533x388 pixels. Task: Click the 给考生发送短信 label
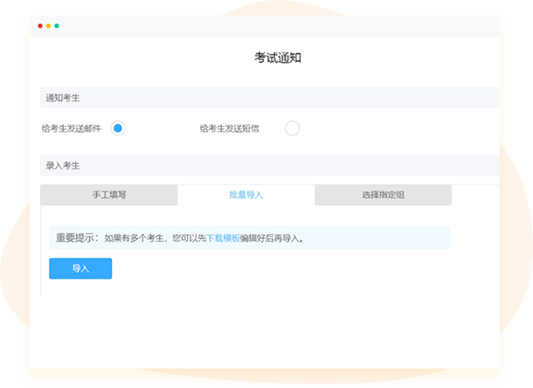click(229, 128)
